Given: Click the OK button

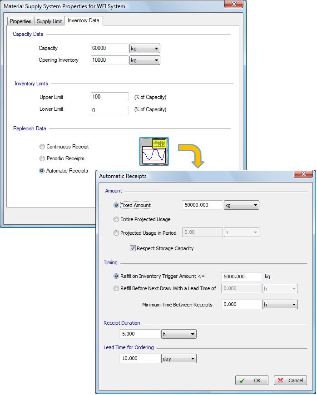Looking at the screenshot, I should pyautogui.click(x=252, y=380).
